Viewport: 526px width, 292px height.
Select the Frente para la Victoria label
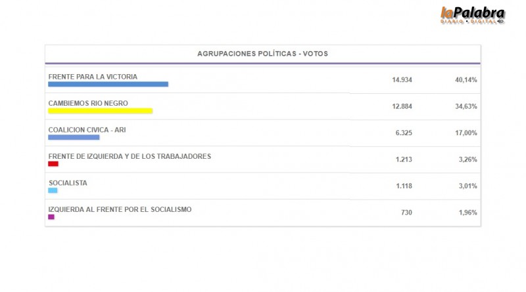pos(93,77)
